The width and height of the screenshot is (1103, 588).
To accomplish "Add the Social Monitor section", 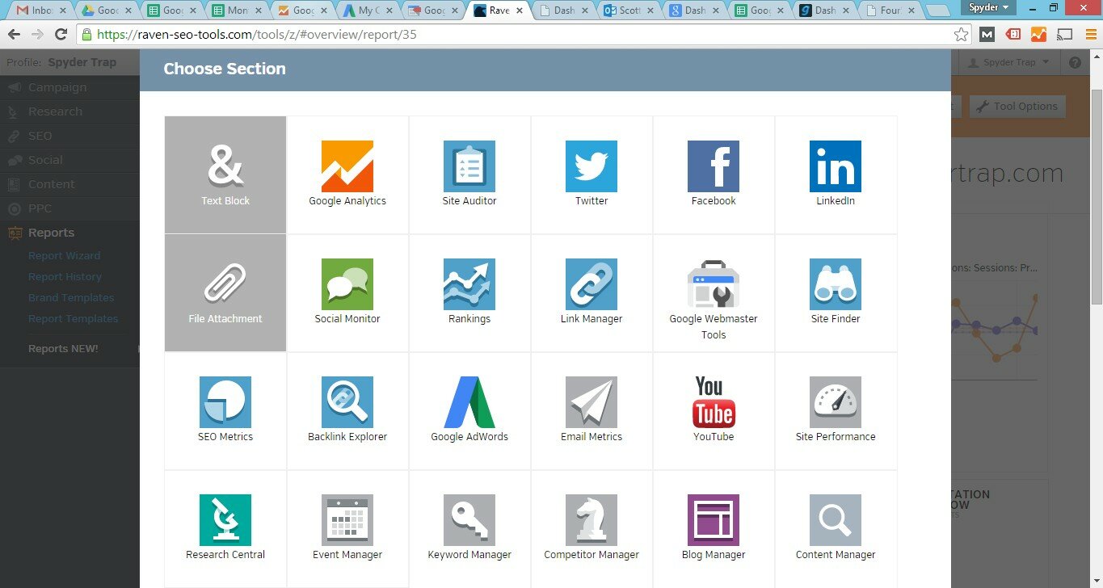I will (x=347, y=292).
